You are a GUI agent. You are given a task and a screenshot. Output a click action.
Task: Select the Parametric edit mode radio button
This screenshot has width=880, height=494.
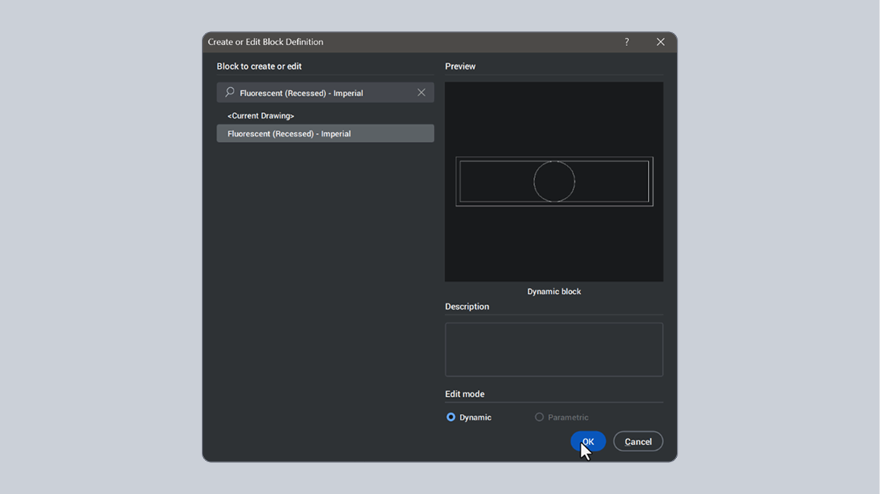(539, 417)
